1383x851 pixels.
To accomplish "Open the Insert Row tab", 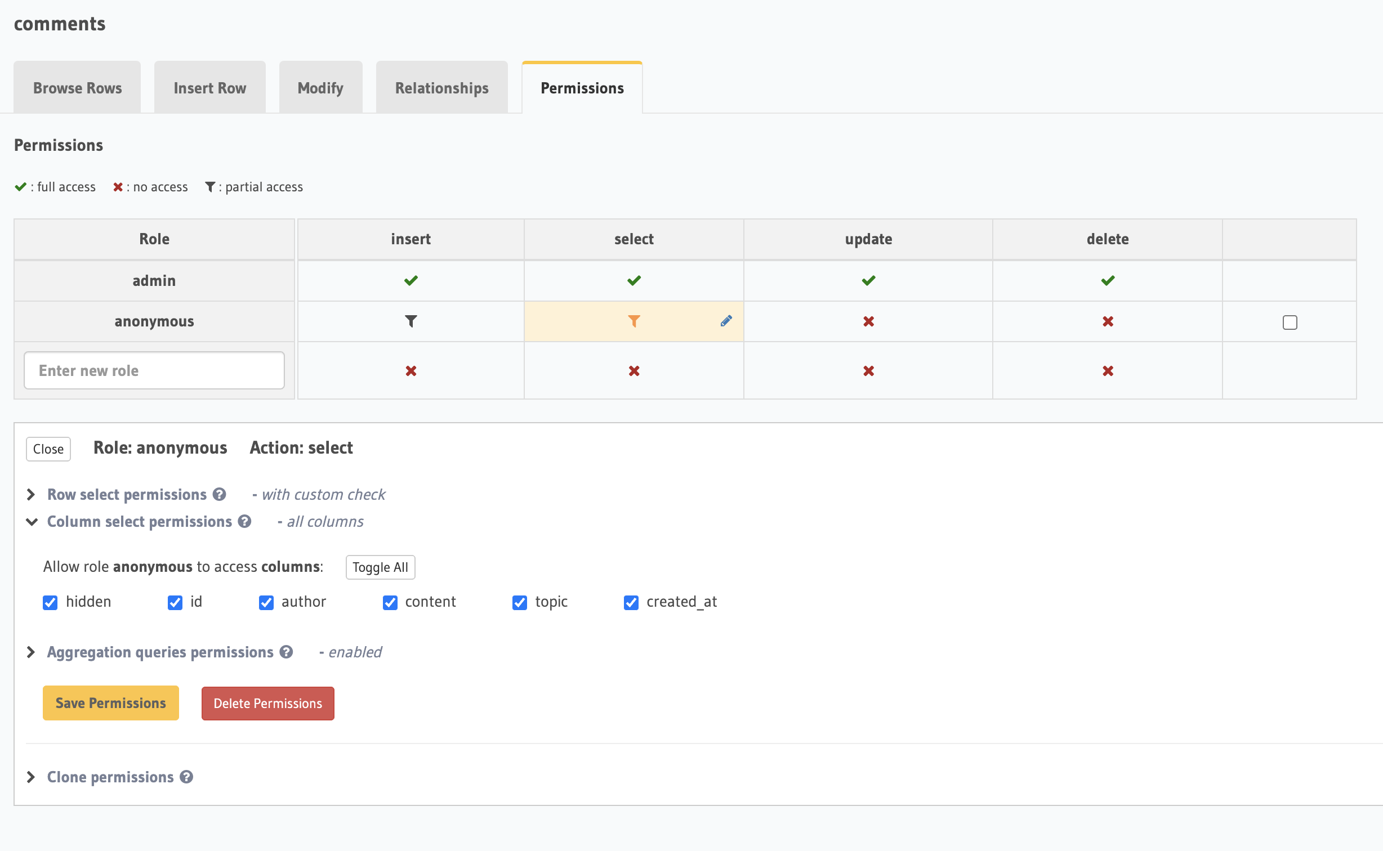I will pyautogui.click(x=210, y=88).
